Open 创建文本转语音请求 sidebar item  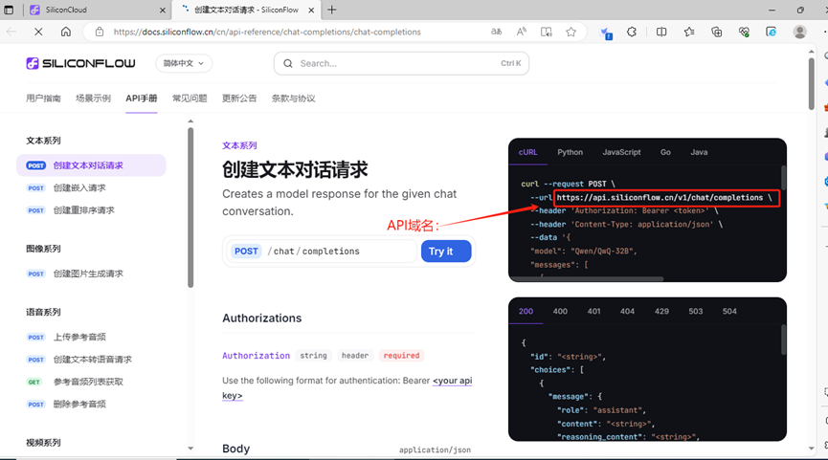(91, 360)
